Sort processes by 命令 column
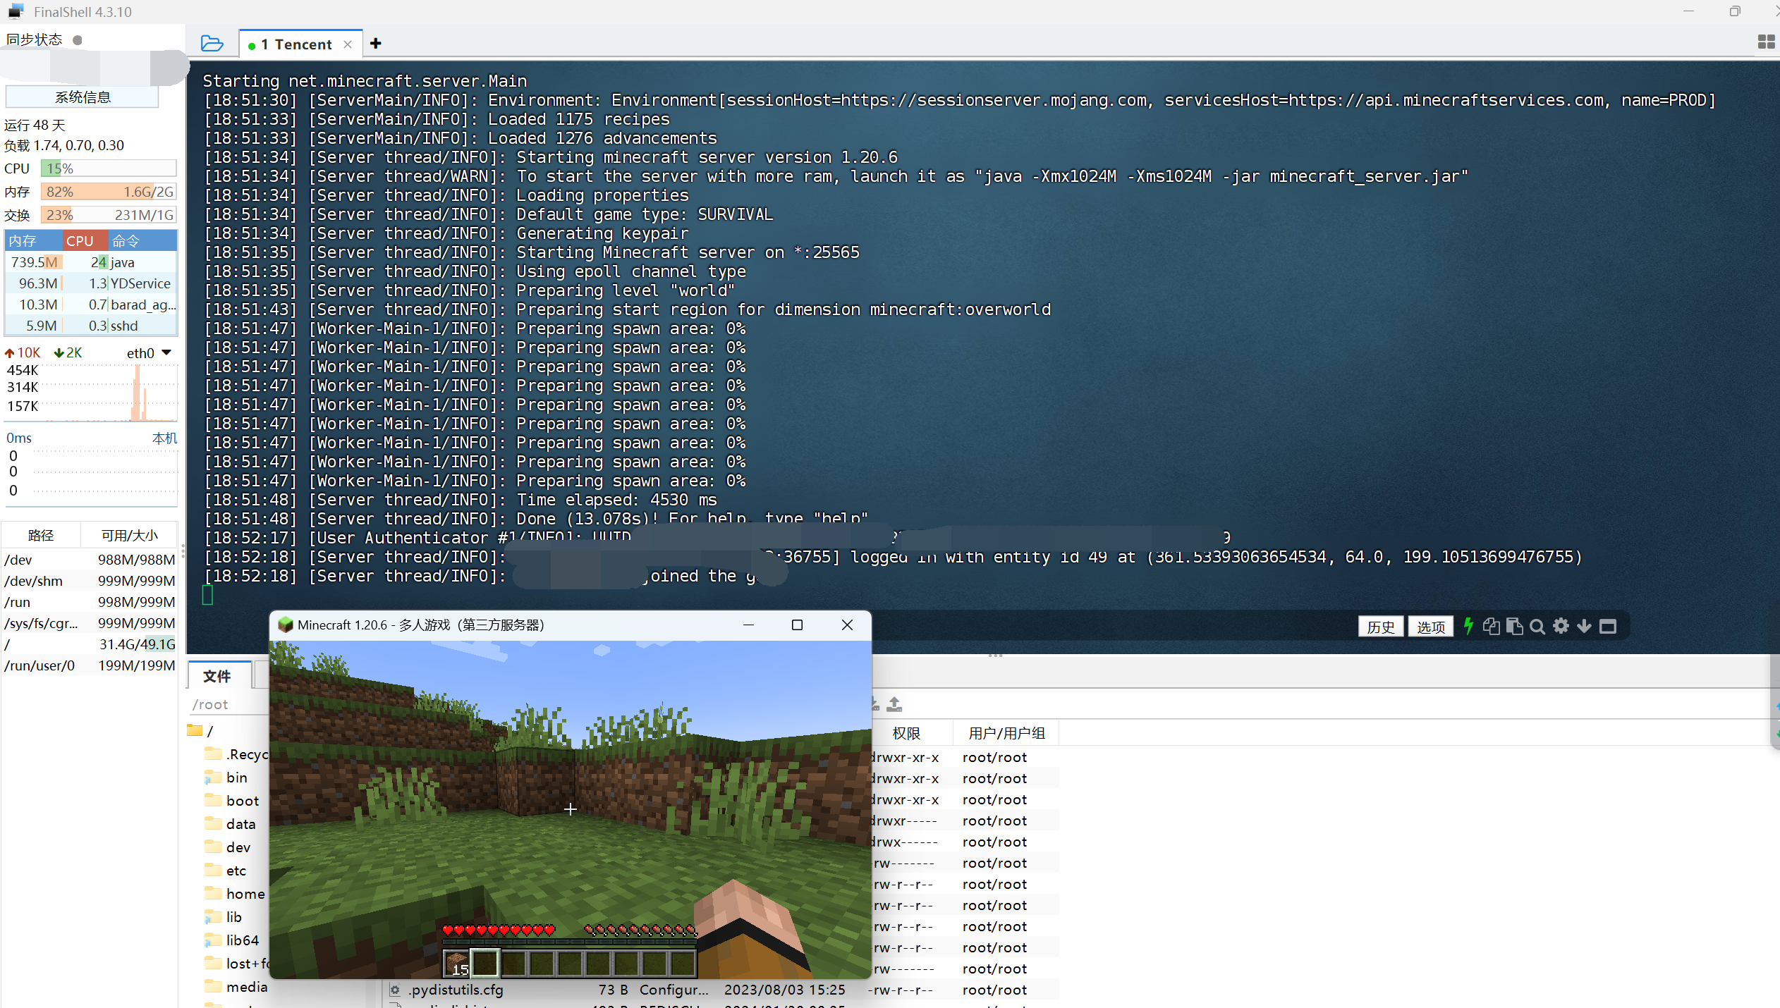Image resolution: width=1780 pixels, height=1008 pixels. pyautogui.click(x=142, y=240)
